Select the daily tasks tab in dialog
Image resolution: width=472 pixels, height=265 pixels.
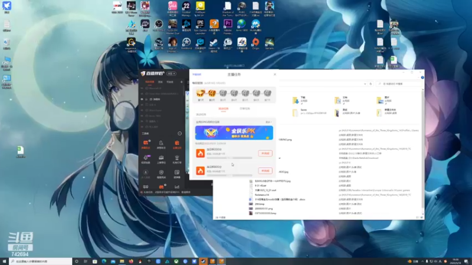coord(245,108)
